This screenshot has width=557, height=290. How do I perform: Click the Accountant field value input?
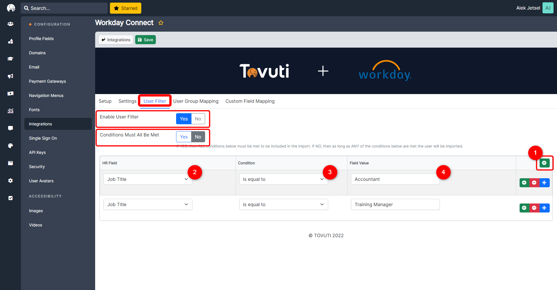tap(395, 179)
